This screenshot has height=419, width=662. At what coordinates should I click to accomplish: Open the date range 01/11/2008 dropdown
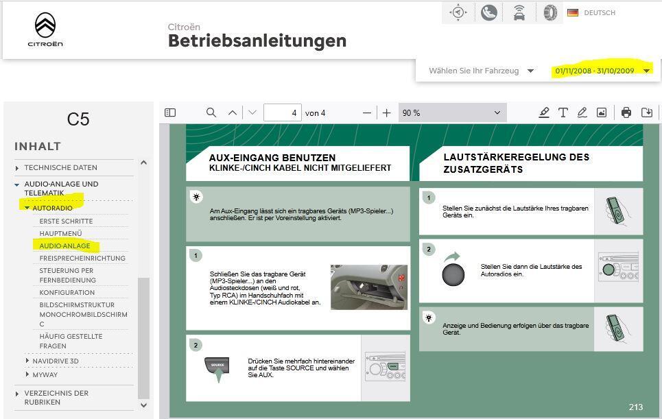tap(602, 71)
